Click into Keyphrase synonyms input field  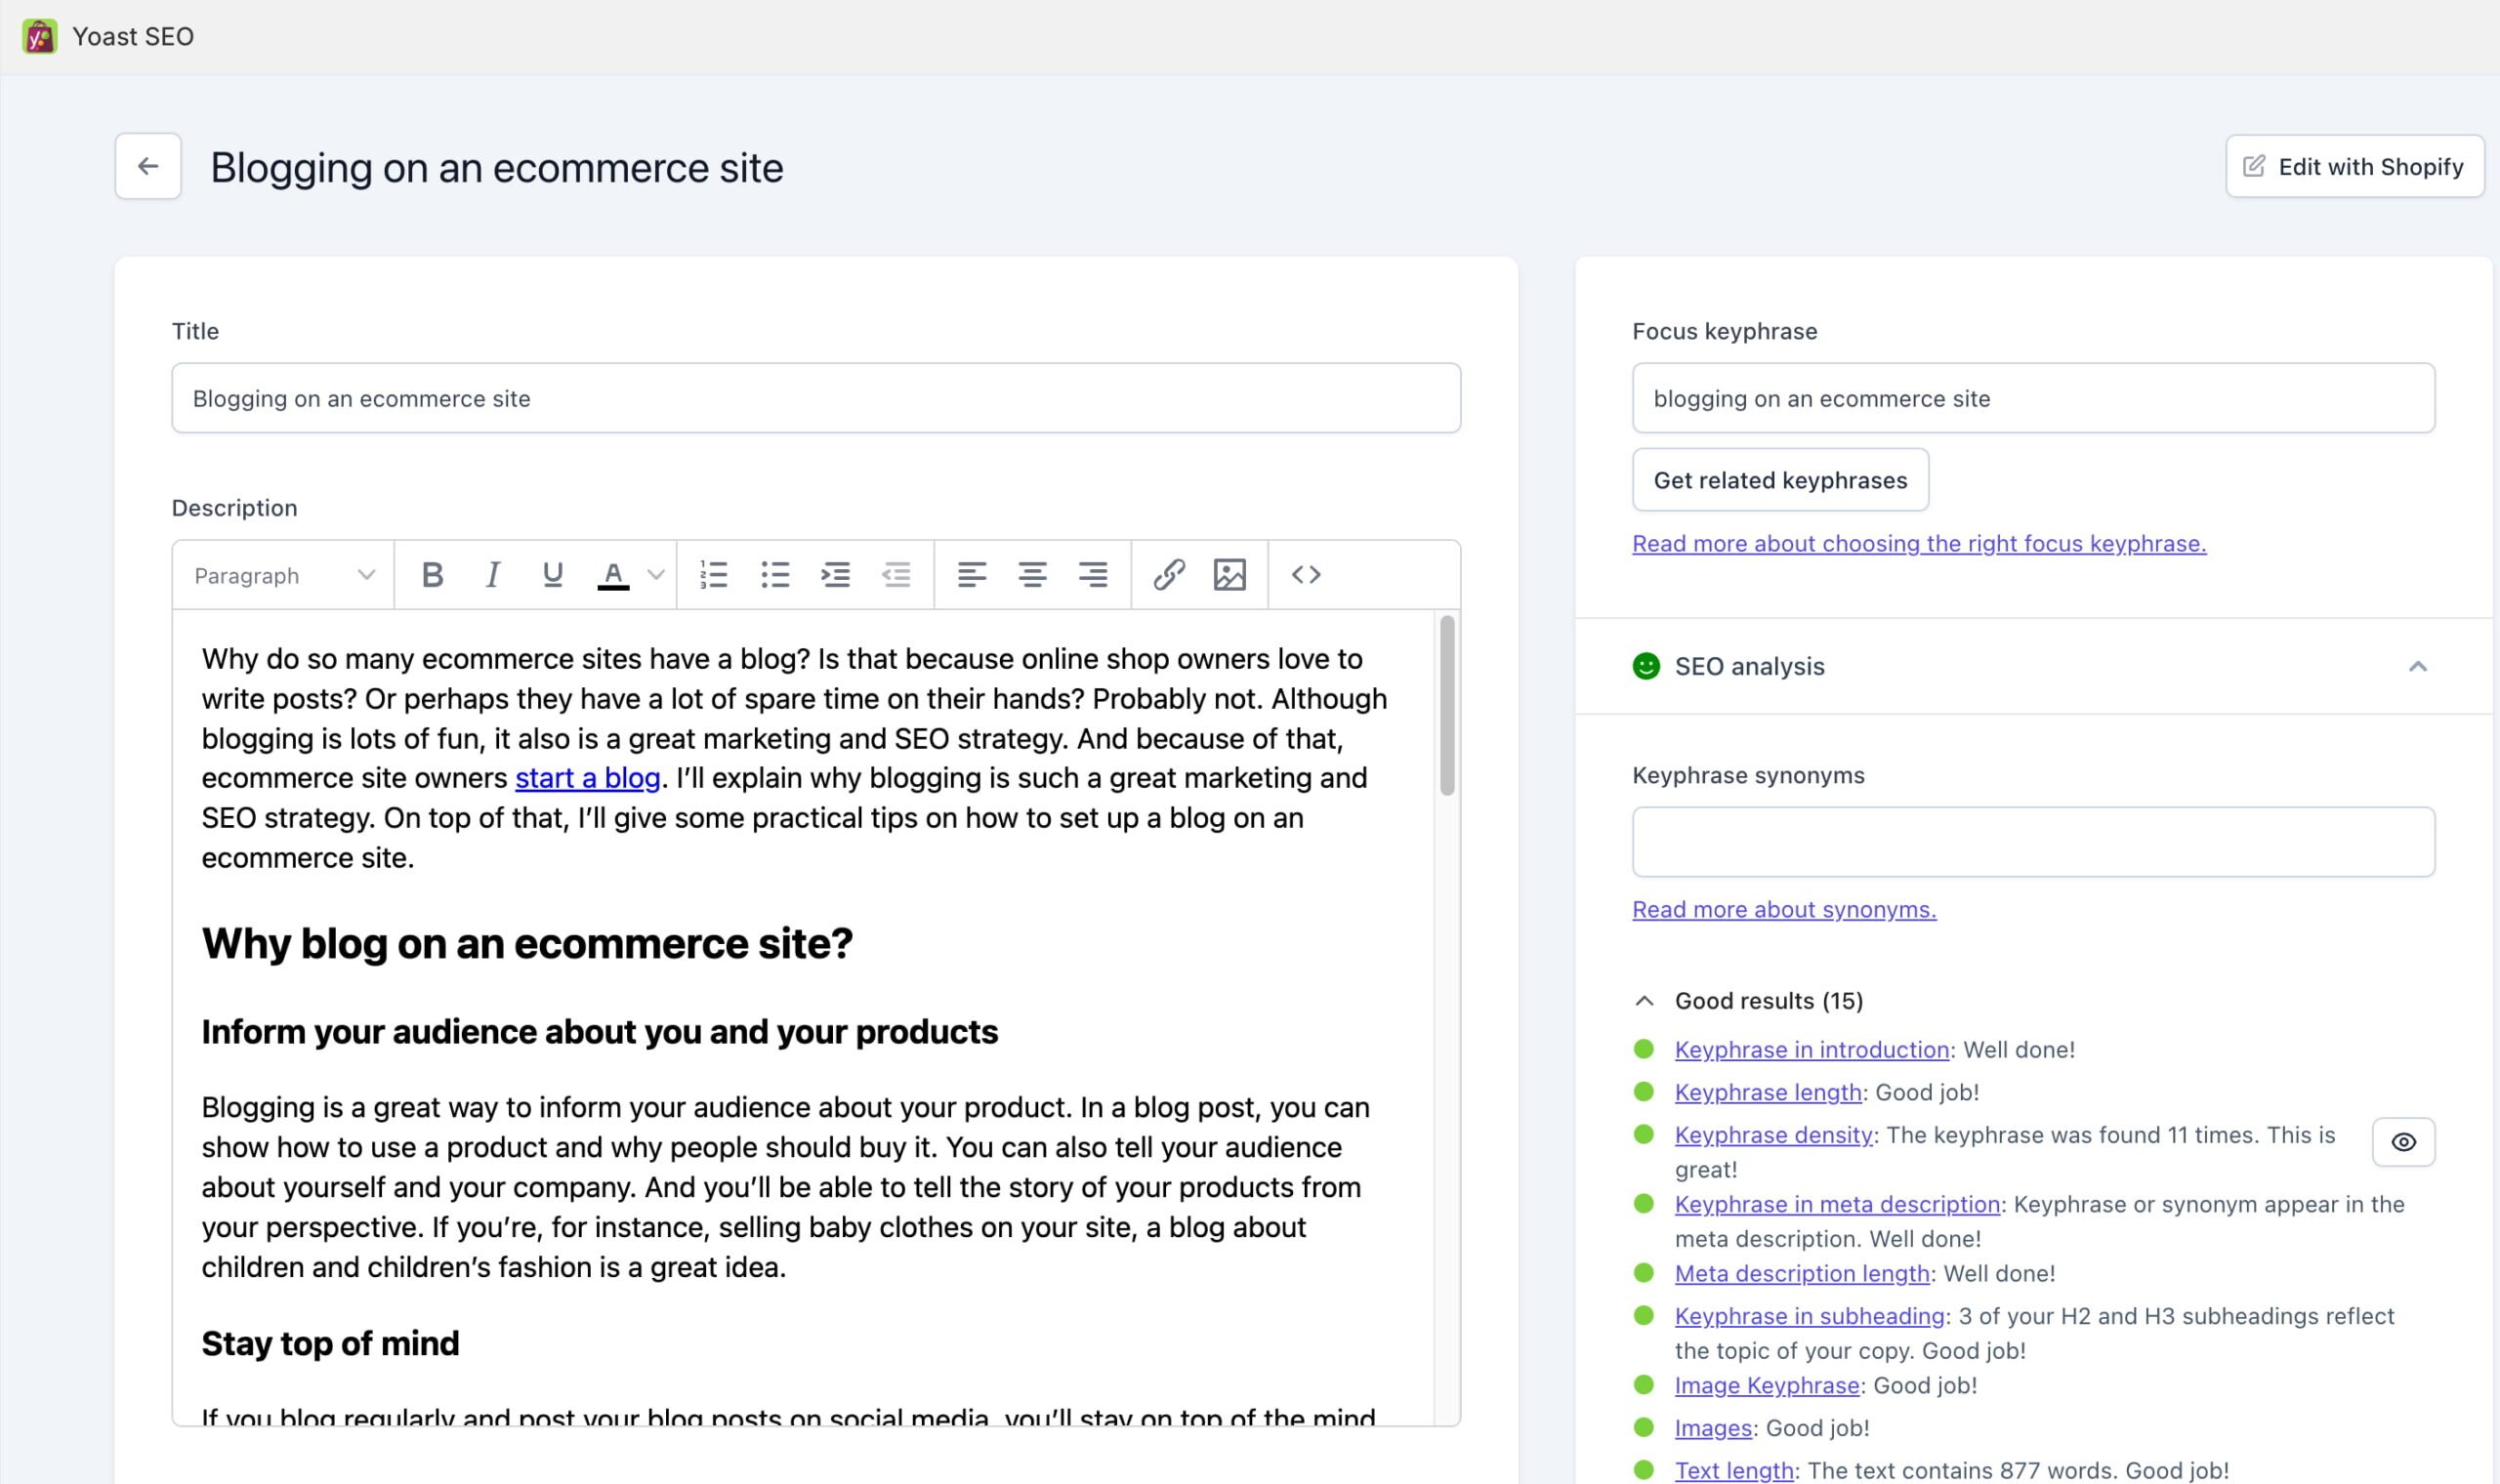click(2033, 842)
